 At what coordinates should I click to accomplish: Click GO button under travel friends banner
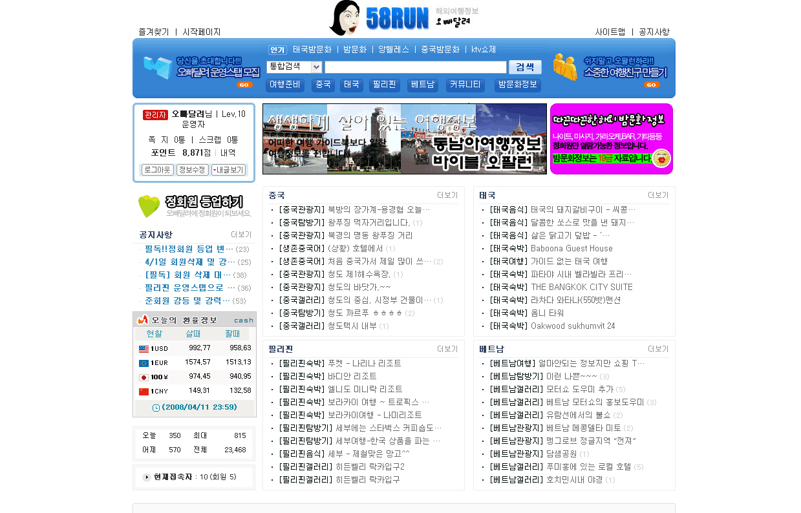coord(652,85)
